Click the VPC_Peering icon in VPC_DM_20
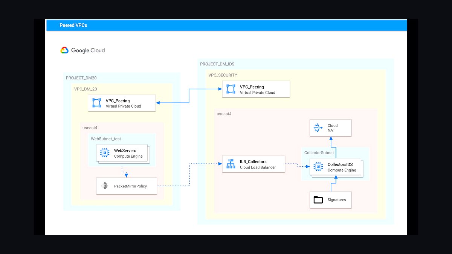The image size is (452, 254). (x=97, y=103)
